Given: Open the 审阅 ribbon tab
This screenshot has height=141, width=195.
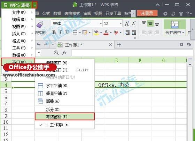Looking at the screenshot, I should [87, 14].
